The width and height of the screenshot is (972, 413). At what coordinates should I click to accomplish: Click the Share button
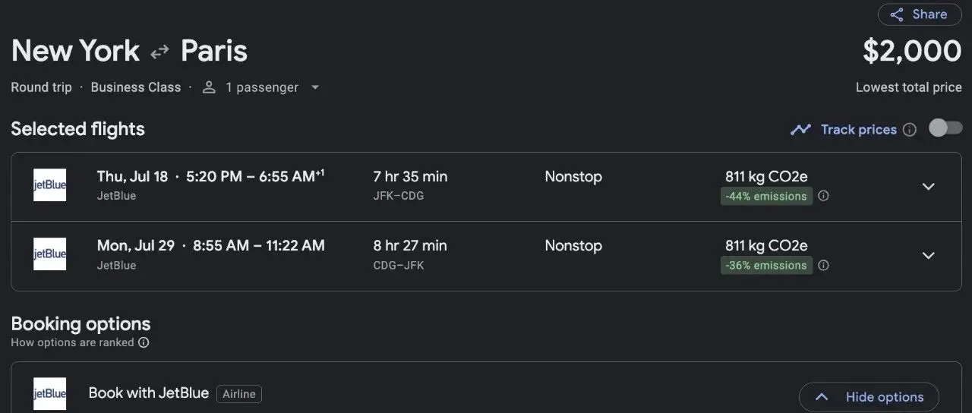point(919,14)
